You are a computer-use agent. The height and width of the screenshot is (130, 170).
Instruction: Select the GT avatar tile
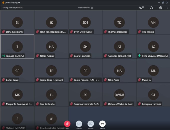153,95
